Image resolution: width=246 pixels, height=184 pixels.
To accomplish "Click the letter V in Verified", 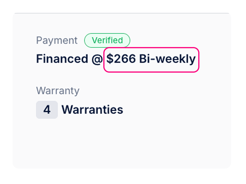I will (94, 40).
